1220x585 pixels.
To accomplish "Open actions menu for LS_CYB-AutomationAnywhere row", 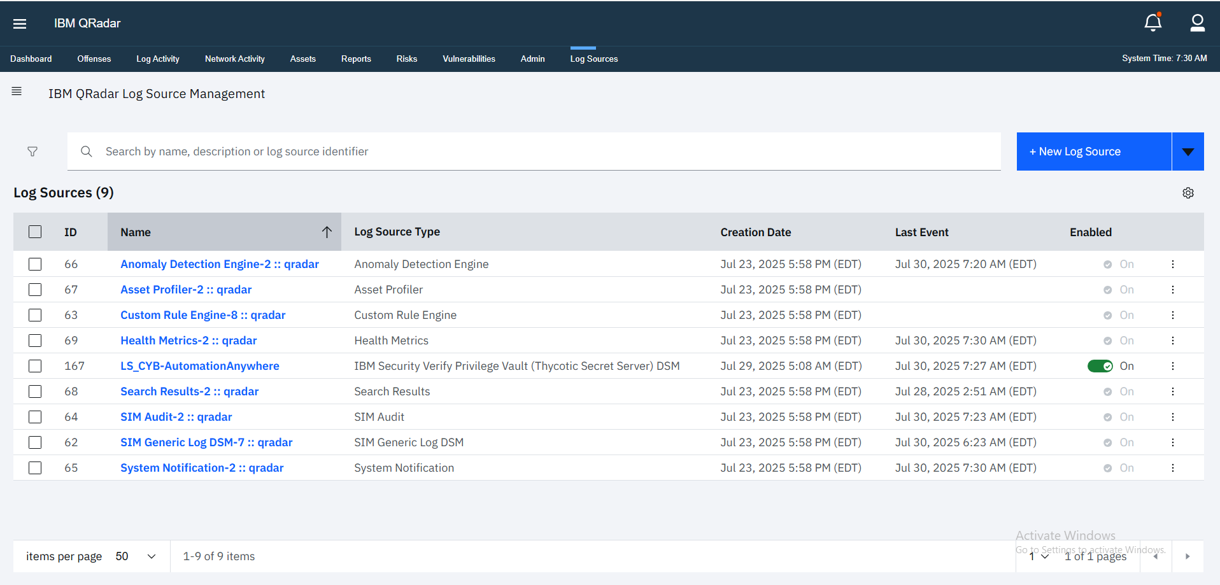I will point(1172,366).
